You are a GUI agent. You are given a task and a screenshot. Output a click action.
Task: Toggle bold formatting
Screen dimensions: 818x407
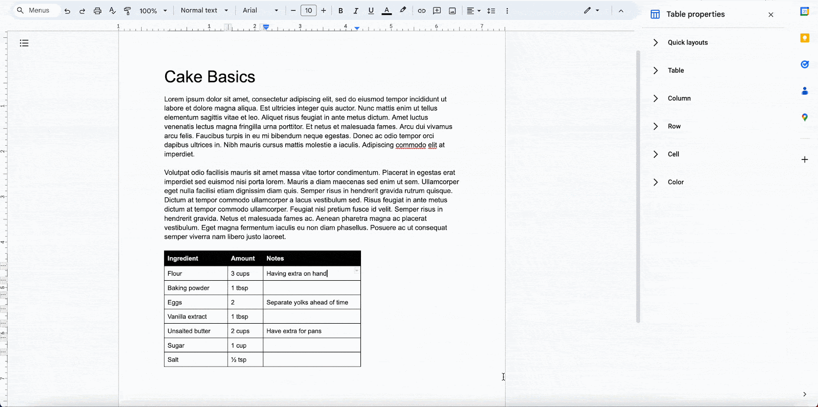click(340, 11)
